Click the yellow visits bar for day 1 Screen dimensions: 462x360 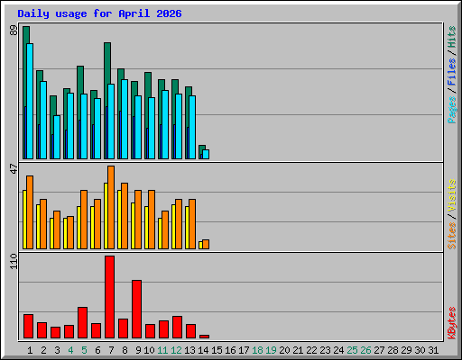click(x=24, y=220)
